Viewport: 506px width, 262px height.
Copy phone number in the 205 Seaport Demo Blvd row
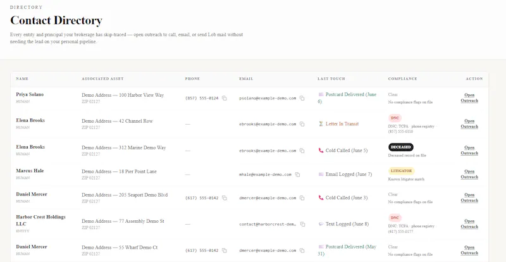tap(225, 198)
